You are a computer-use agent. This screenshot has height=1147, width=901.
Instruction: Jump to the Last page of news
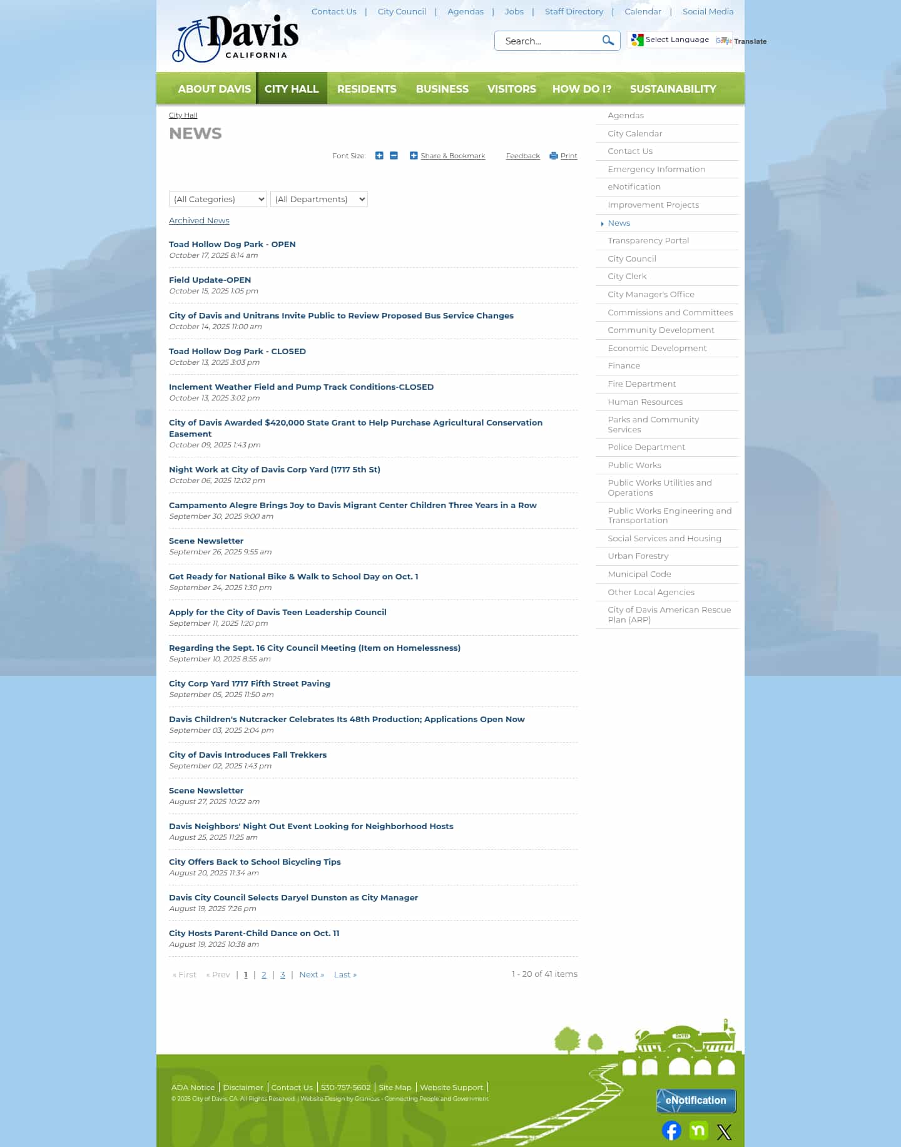tap(345, 975)
